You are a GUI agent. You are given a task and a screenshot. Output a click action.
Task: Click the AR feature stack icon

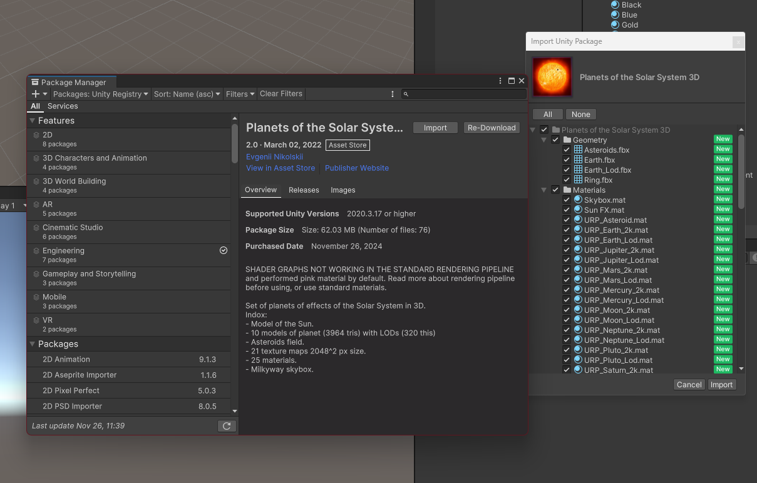(36, 205)
